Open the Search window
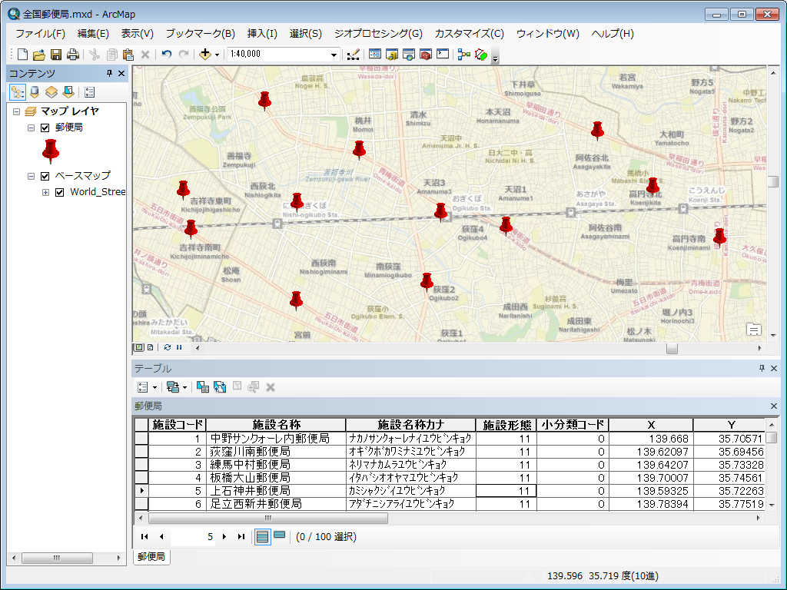 pyautogui.click(x=409, y=55)
